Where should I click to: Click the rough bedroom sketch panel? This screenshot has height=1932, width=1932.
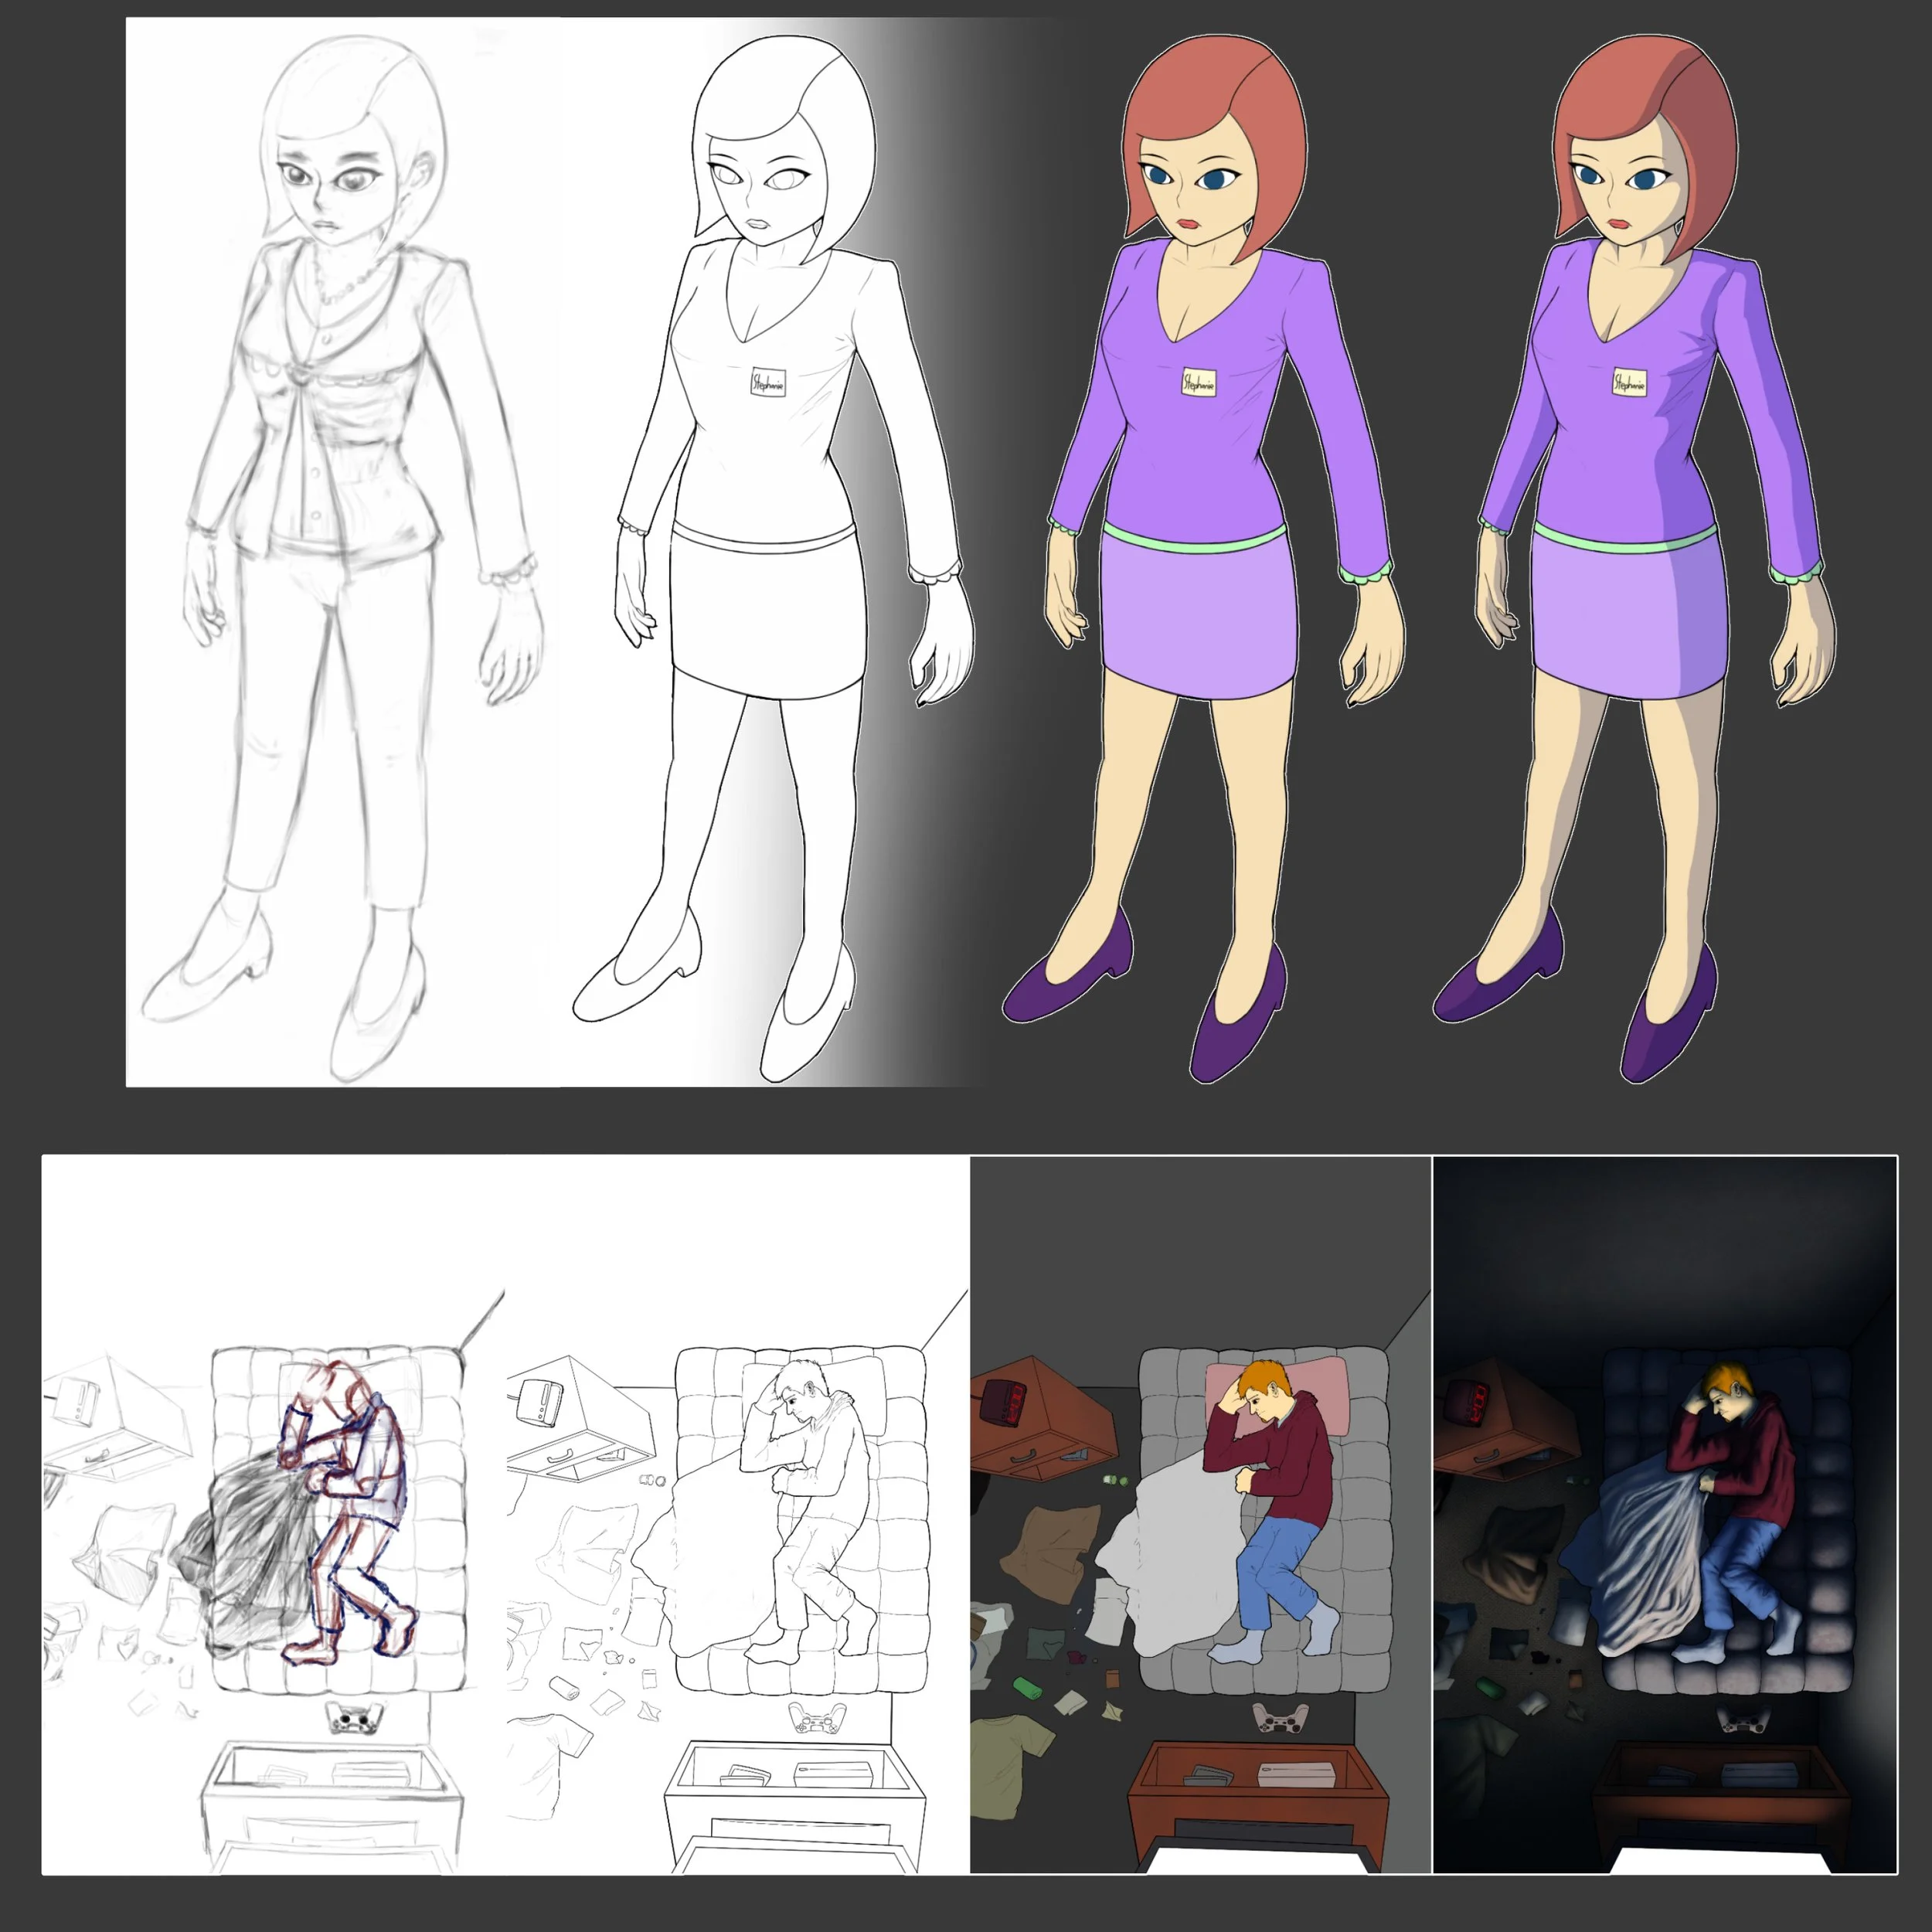[x=272, y=1515]
